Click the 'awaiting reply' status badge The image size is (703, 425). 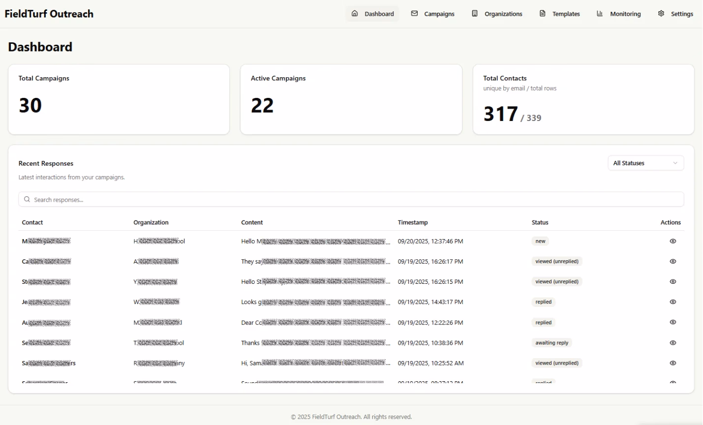[x=552, y=343]
